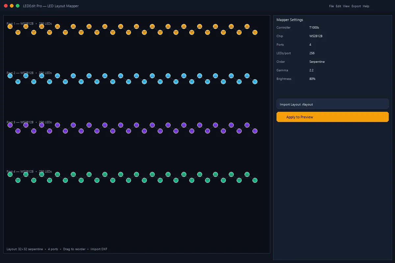Click the red close window button
This screenshot has height=263, width=395.
tap(6, 6)
